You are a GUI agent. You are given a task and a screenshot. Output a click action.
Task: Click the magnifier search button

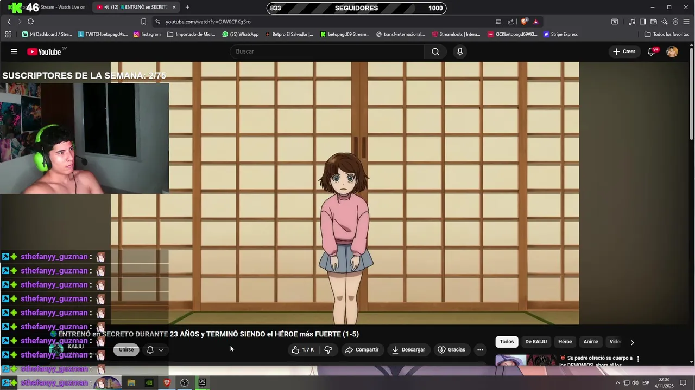tap(435, 51)
